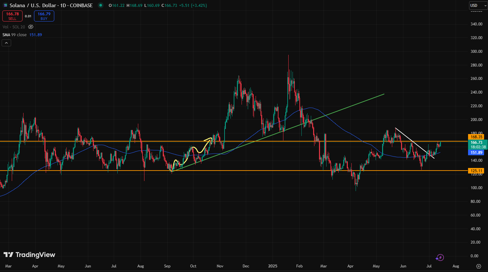This screenshot has width=488, height=272.
Task: Click the SMA 99 close indicator label
Action: coord(15,35)
